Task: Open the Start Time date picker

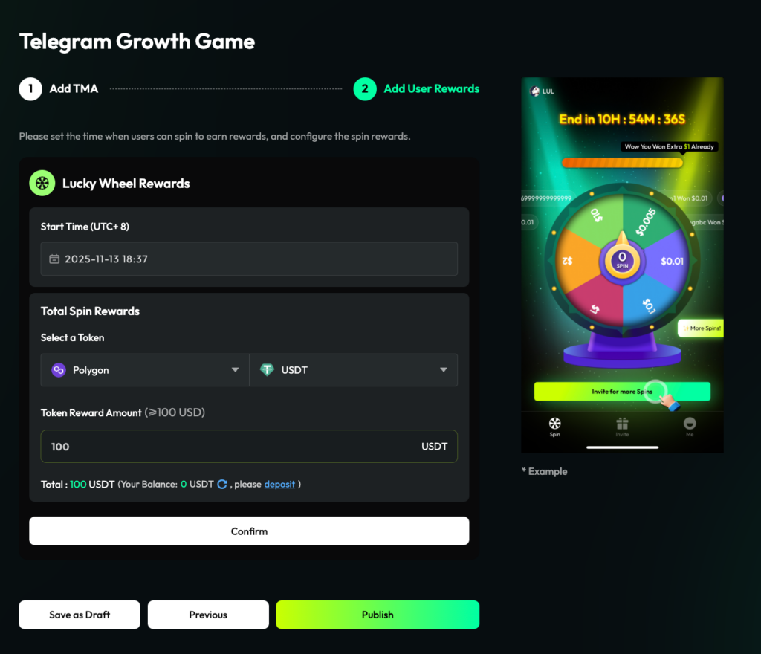Action: pyautogui.click(x=249, y=259)
